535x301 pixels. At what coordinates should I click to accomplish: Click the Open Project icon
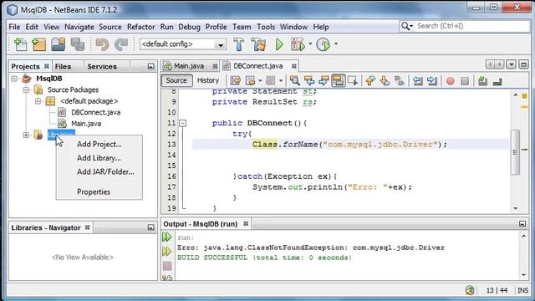click(x=58, y=44)
